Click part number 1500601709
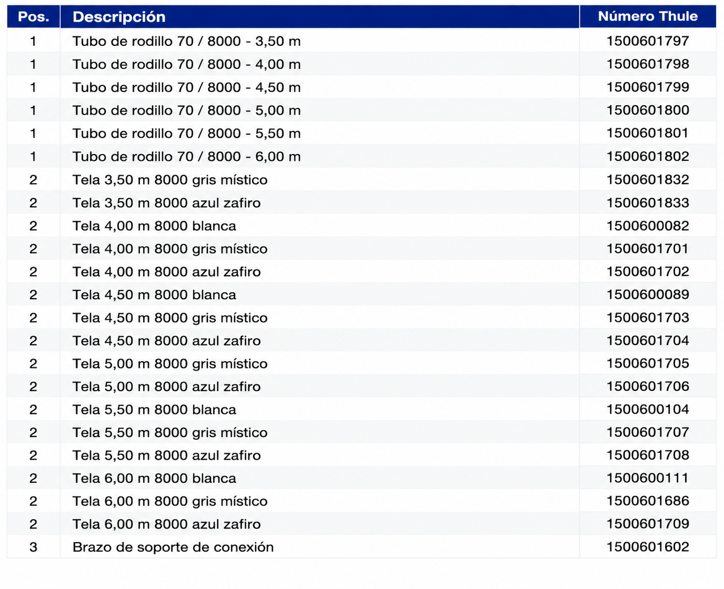Image resolution: width=724 pixels, height=589 pixels. 647,523
